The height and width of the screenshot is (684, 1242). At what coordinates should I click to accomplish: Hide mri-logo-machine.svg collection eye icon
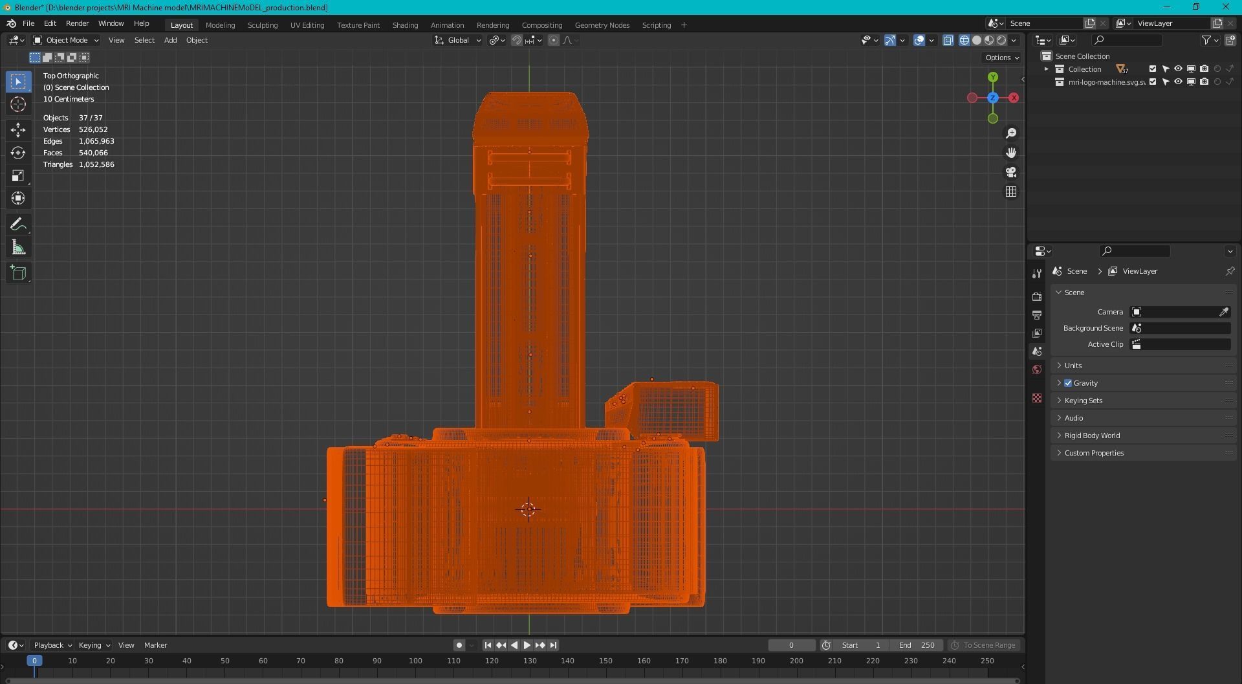[x=1178, y=82]
